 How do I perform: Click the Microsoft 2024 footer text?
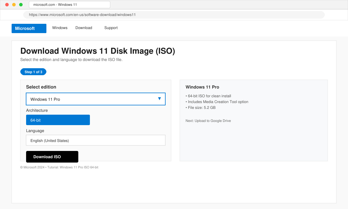[59, 167]
